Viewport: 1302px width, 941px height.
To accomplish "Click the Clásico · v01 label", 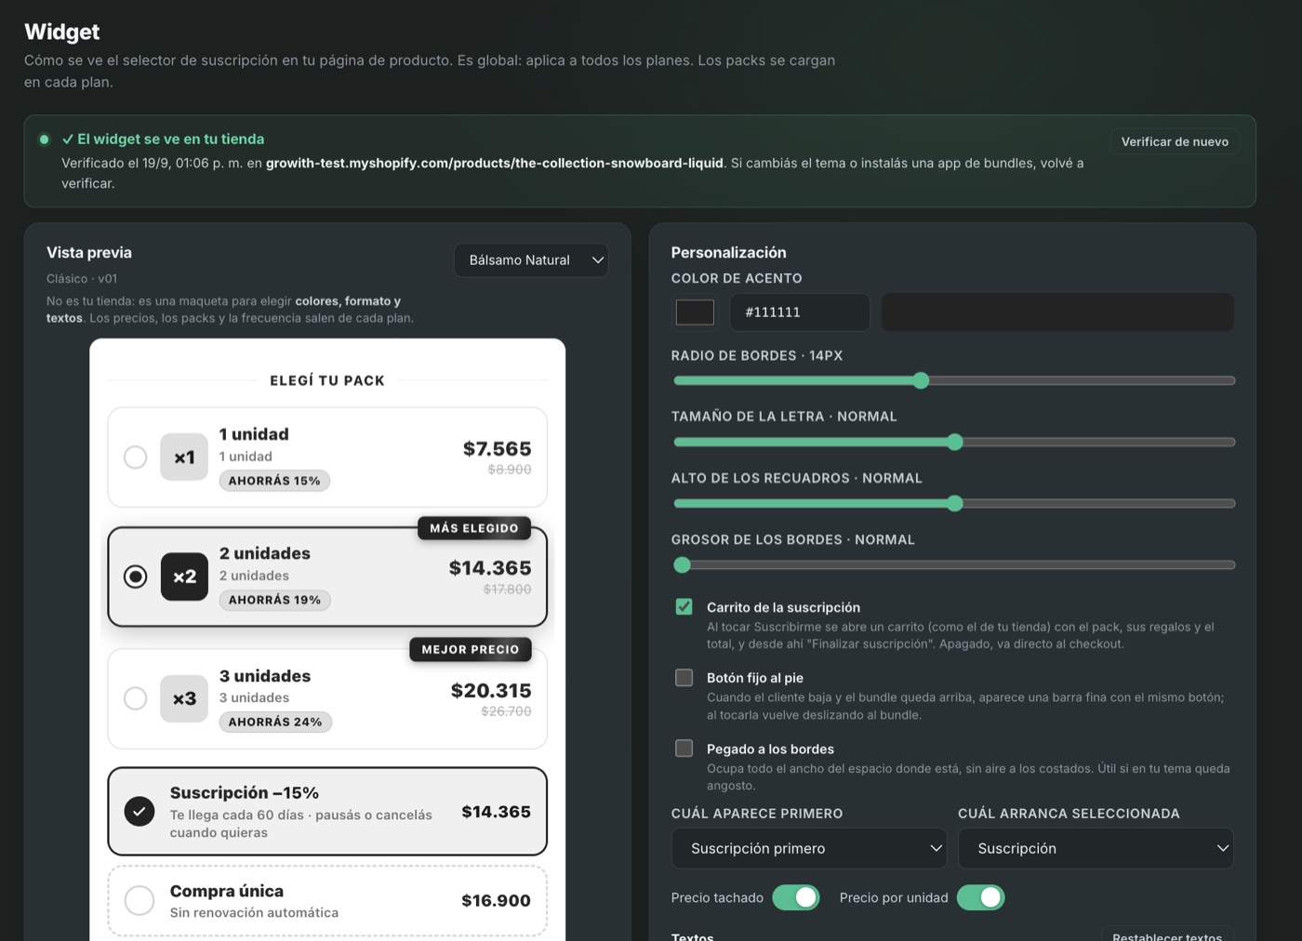I will point(82,279).
